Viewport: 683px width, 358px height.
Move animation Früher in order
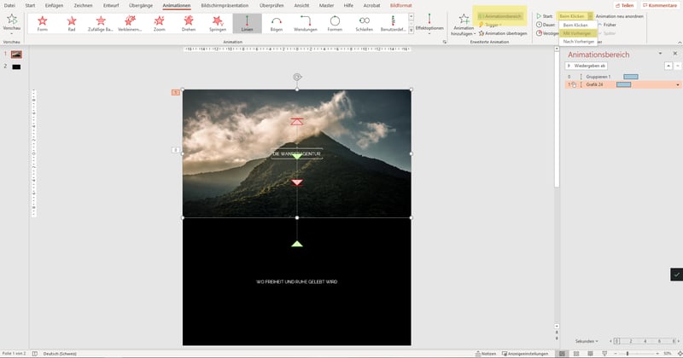click(x=607, y=25)
